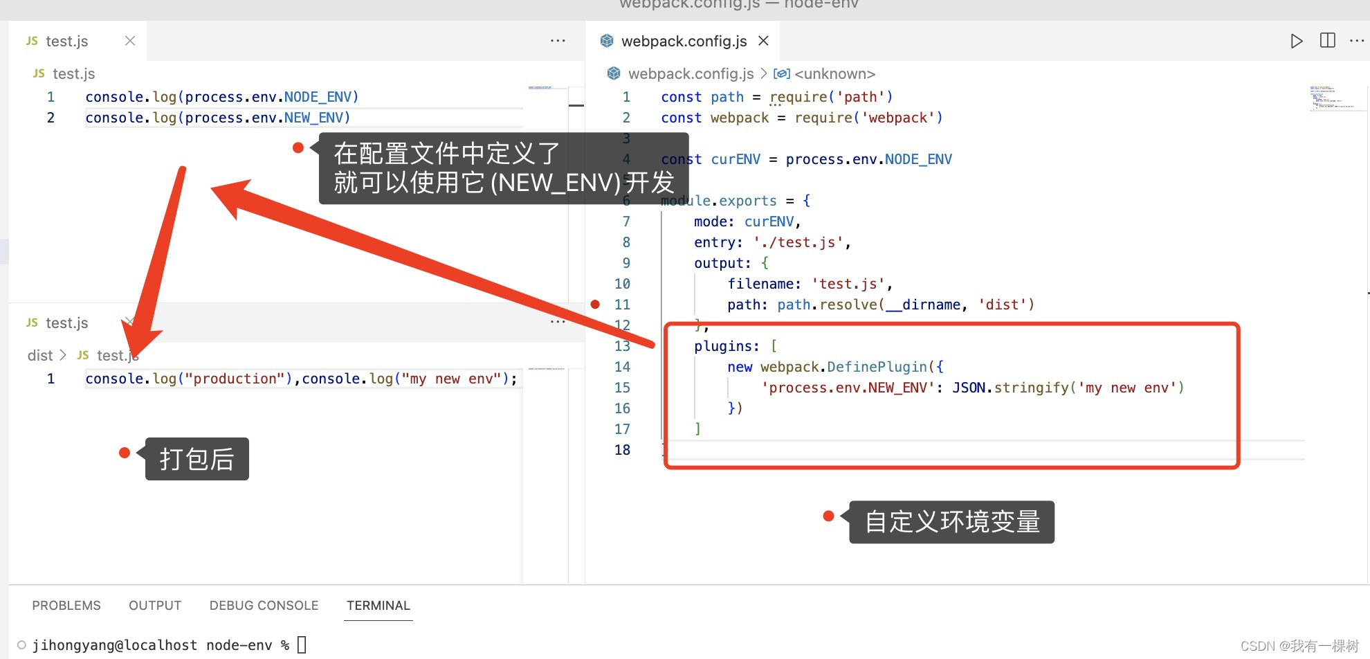Viewport: 1370px width, 659px height.
Task: Open the dist breadcrumb folder list
Action: coord(39,355)
